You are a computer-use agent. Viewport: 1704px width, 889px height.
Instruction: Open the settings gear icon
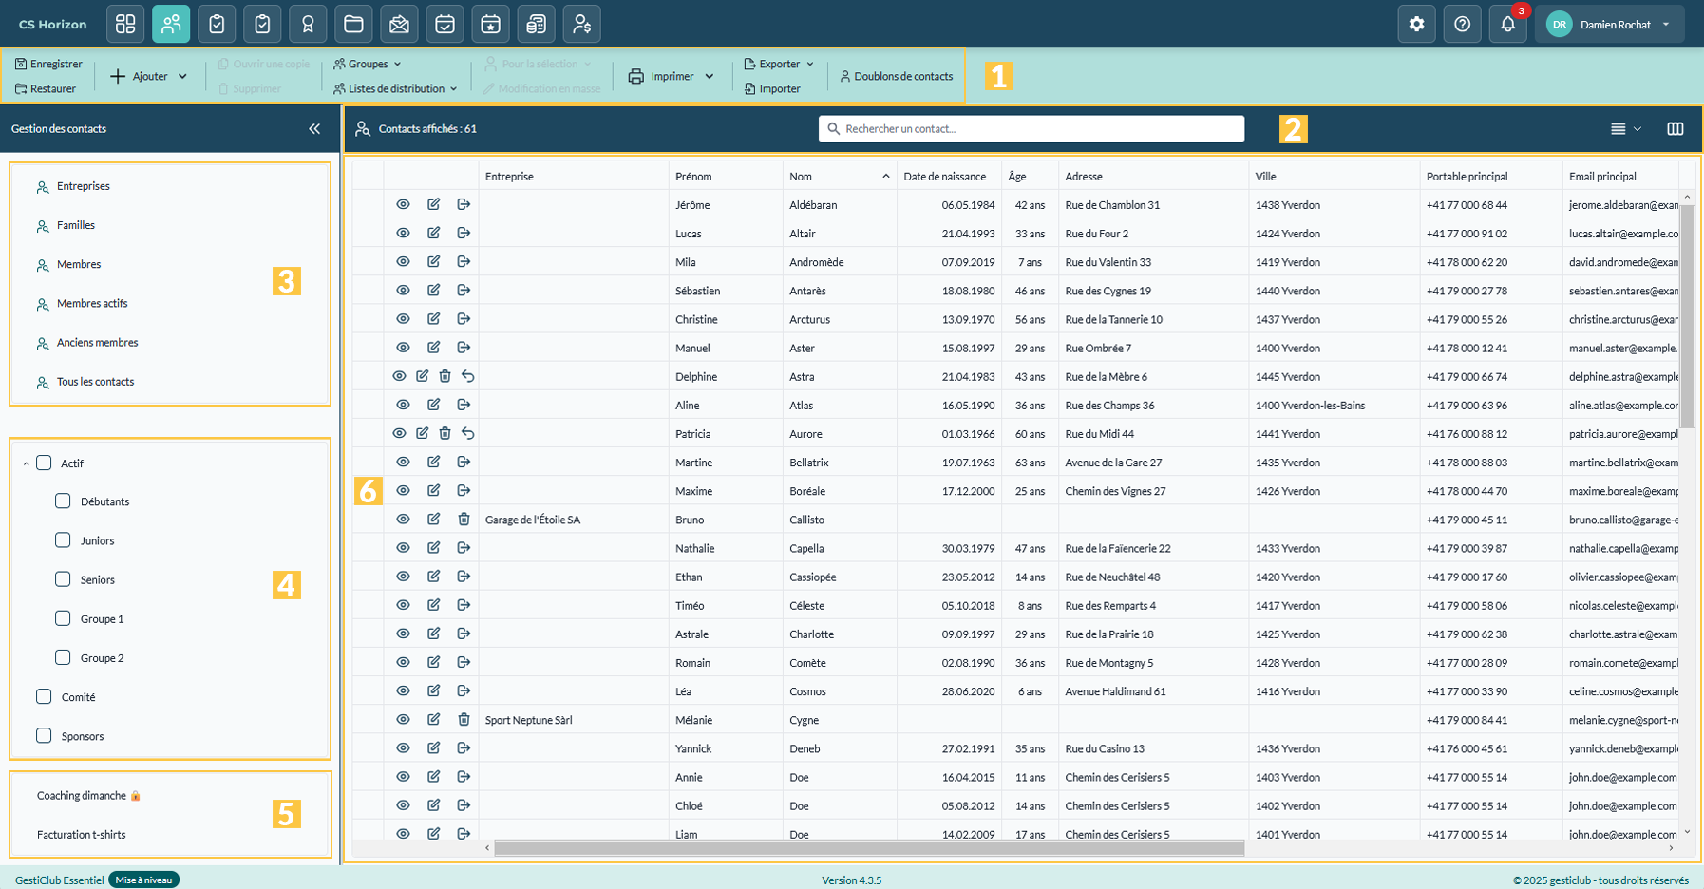1416,24
